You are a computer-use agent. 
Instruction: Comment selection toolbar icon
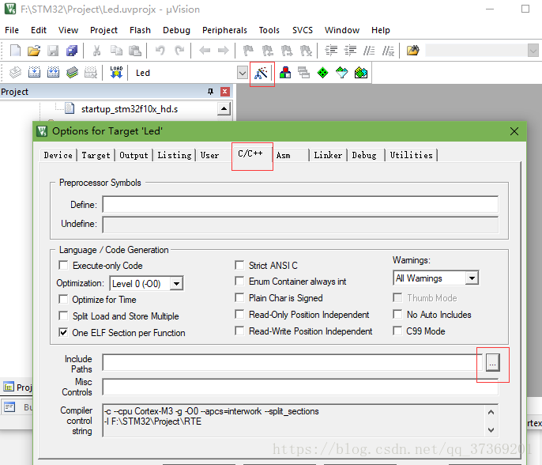pyautogui.click(x=369, y=51)
